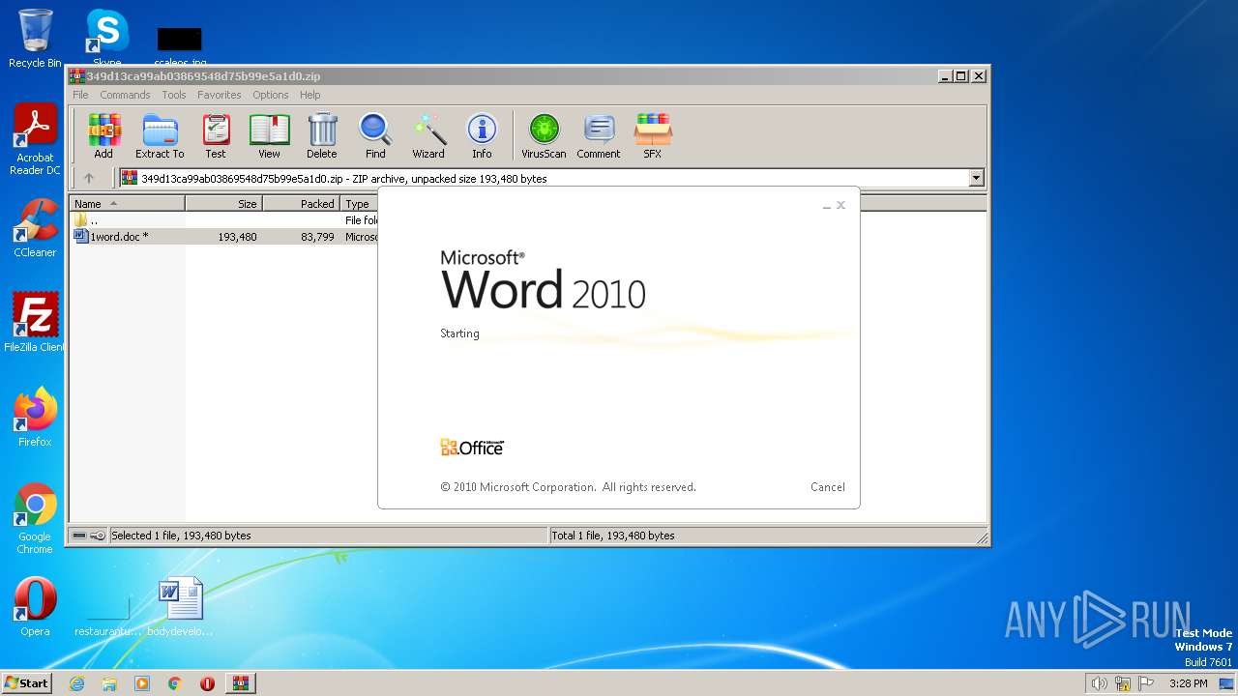Sort files by Size column

click(x=223, y=204)
